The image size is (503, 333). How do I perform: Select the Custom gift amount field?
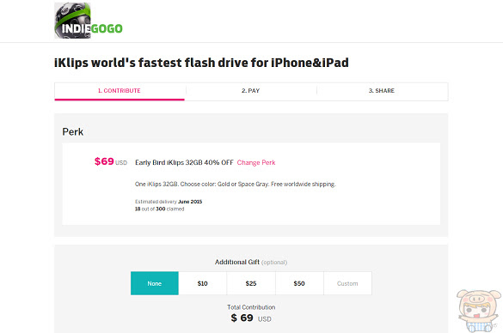click(347, 283)
